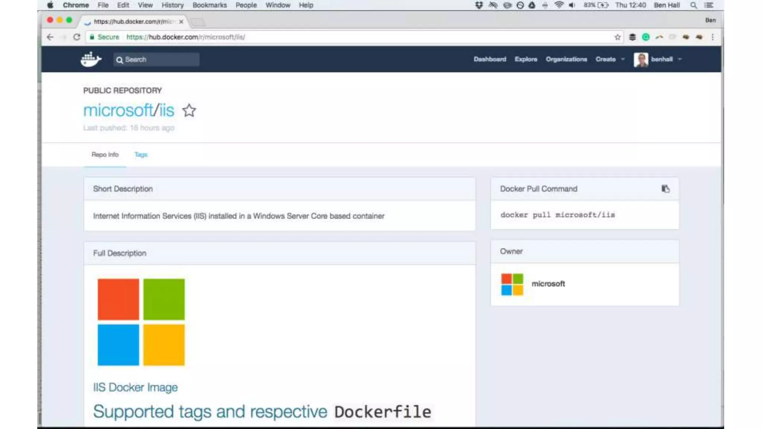
Task: Reload the page in Chrome
Action: pos(77,37)
